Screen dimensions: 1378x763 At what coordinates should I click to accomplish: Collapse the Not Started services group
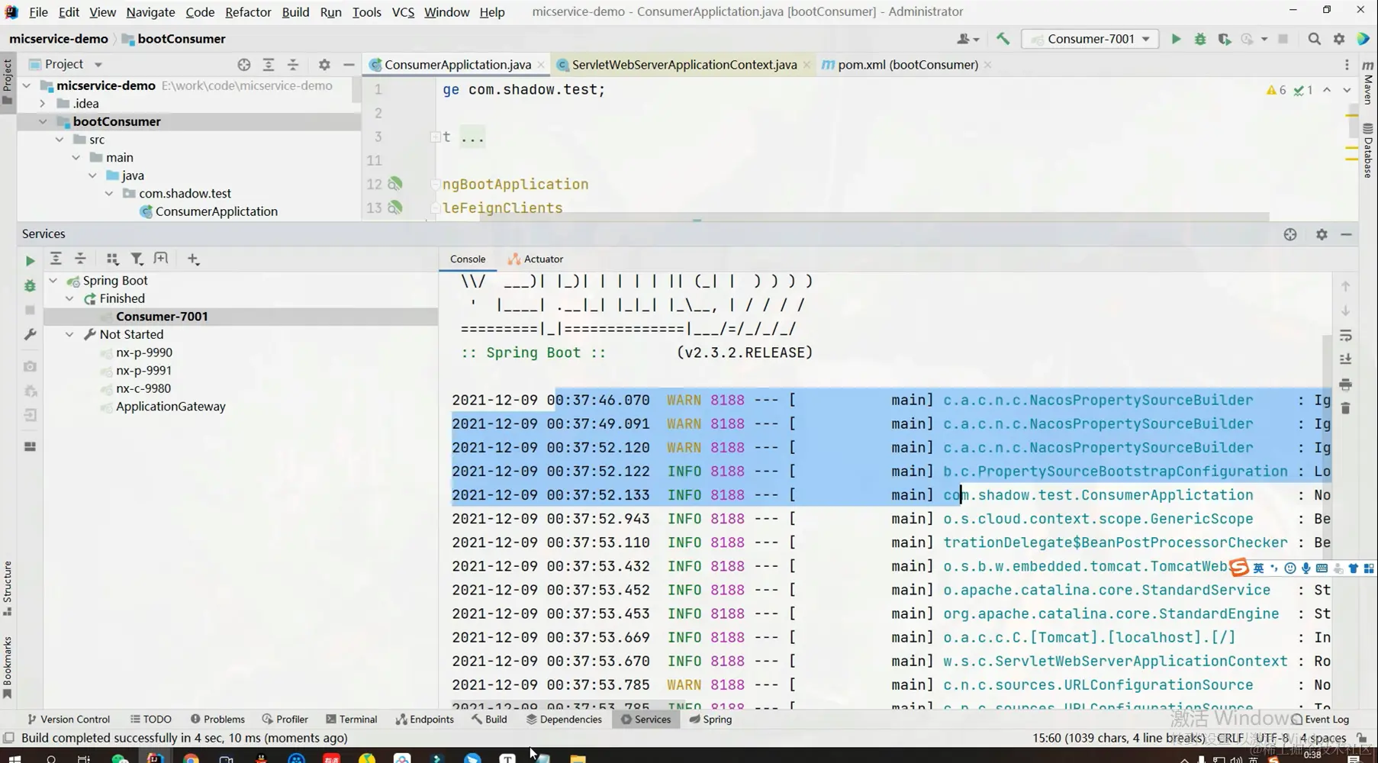coord(69,334)
